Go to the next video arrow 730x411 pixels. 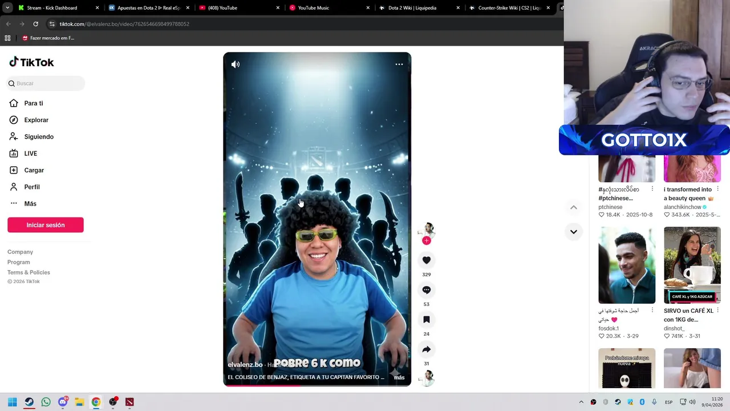[574, 232]
